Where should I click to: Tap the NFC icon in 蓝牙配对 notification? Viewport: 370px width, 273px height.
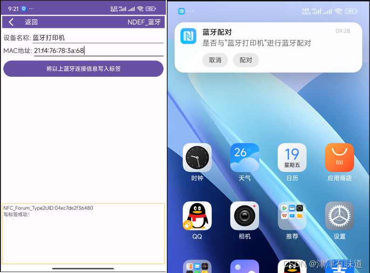[x=188, y=36]
